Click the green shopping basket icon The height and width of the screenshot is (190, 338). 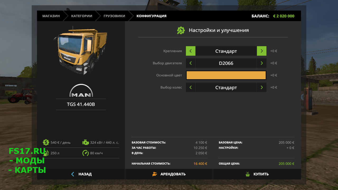coord(248,174)
